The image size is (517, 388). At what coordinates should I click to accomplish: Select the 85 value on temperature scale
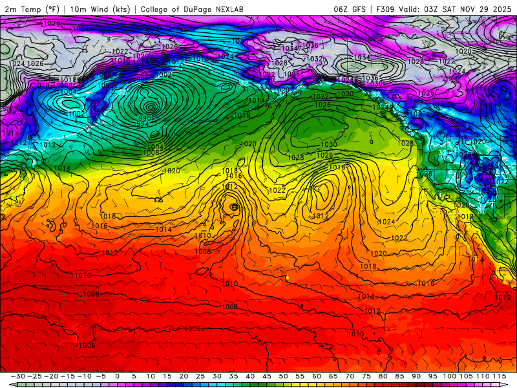[x=399, y=376]
